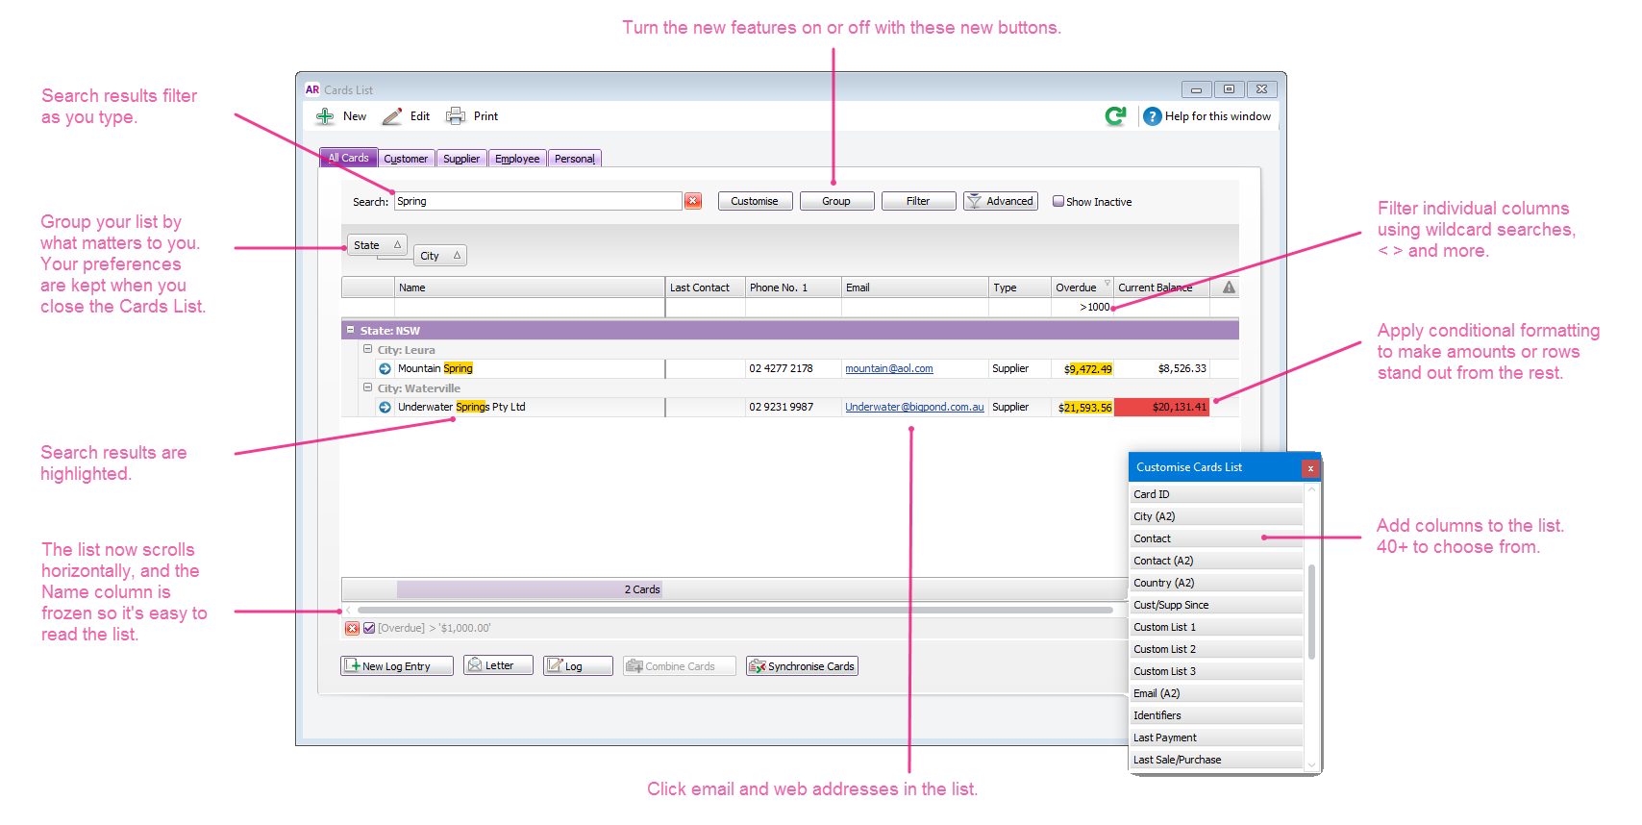Click the Letter button
The image size is (1642, 825).
498,665
